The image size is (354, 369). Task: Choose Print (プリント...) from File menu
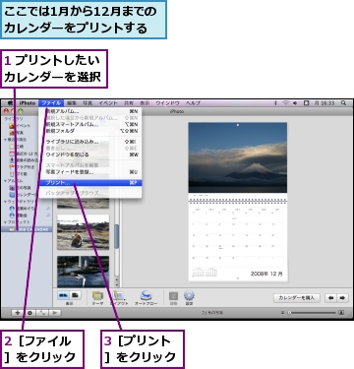click(x=90, y=183)
